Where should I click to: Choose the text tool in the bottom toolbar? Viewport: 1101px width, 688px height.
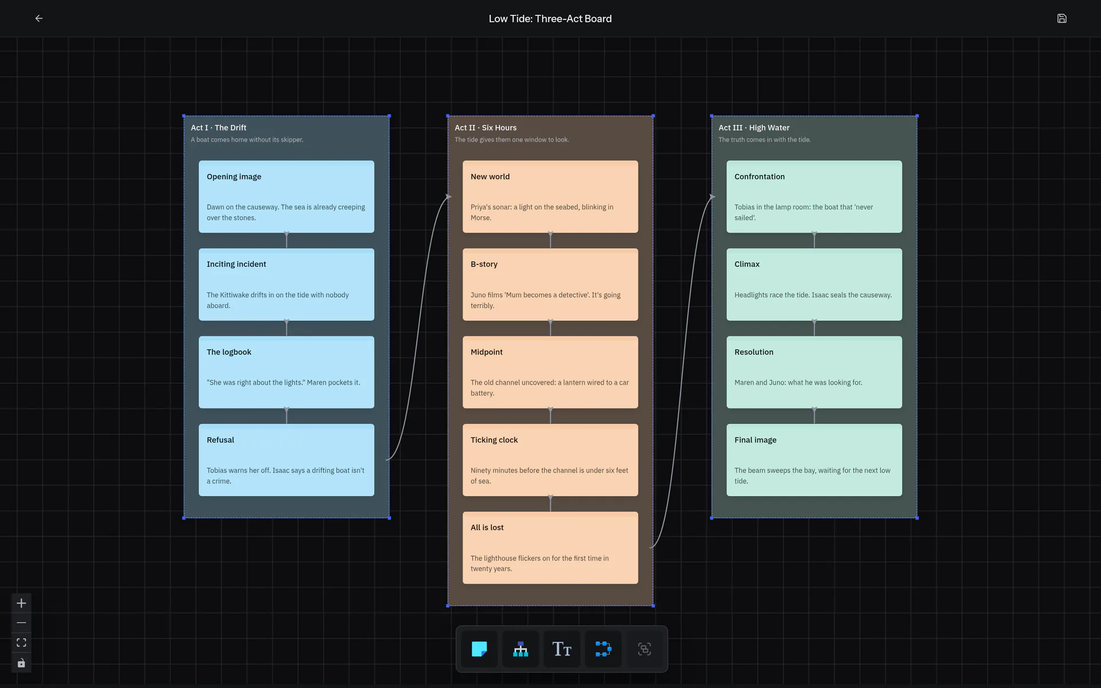562,649
